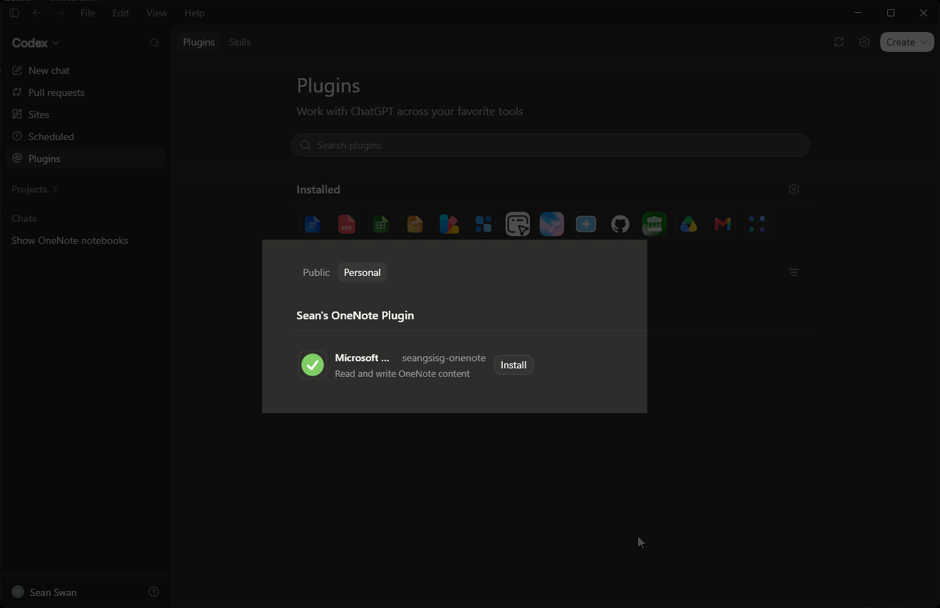Open the green spreadsheet plugin icon

(381, 224)
